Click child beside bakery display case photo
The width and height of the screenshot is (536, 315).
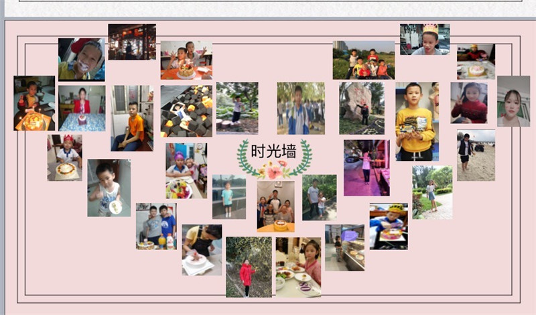pos(344,248)
